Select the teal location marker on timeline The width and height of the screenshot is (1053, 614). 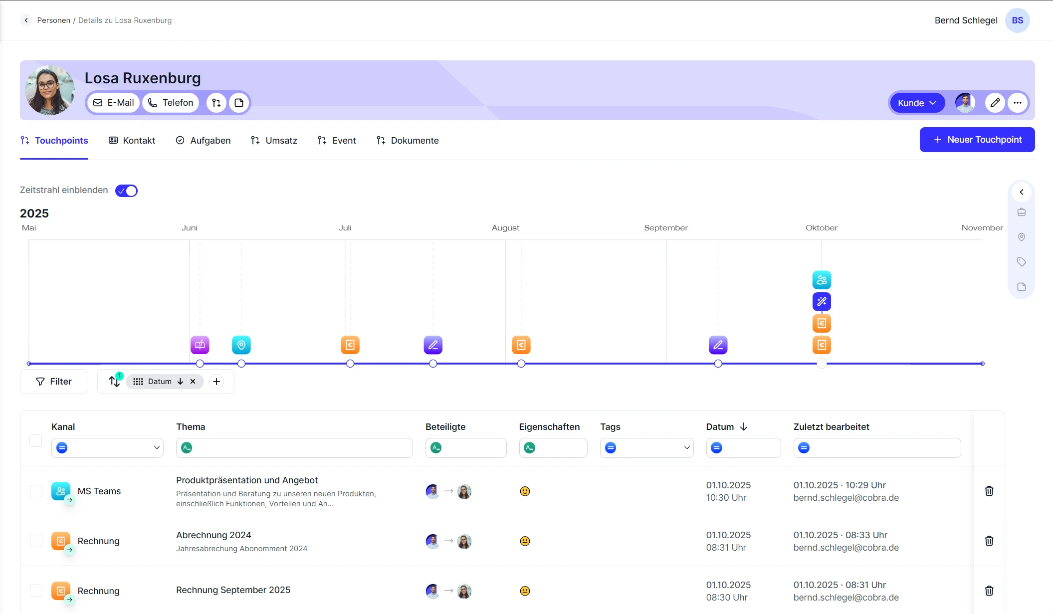[x=241, y=345]
